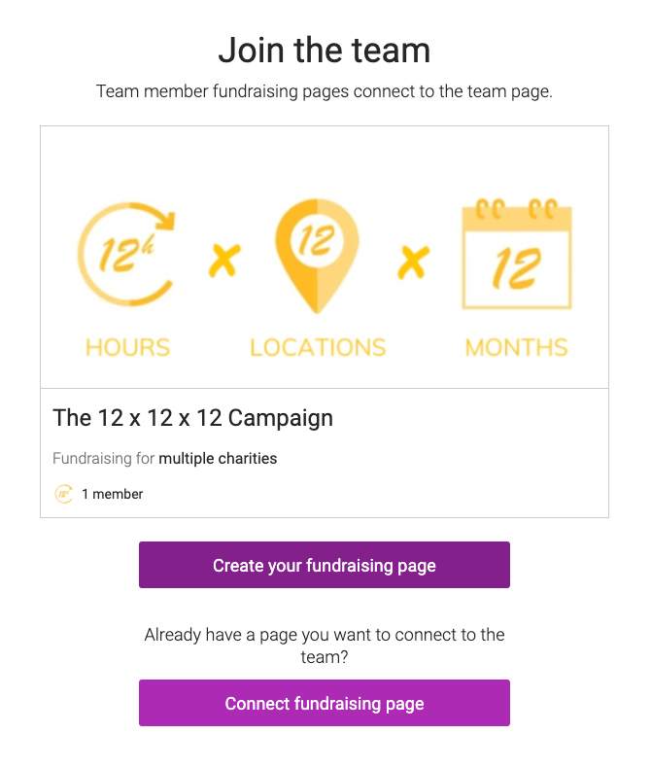Click the calendar icon showing 12
Viewport: 651px width, 768px height.
(516, 256)
